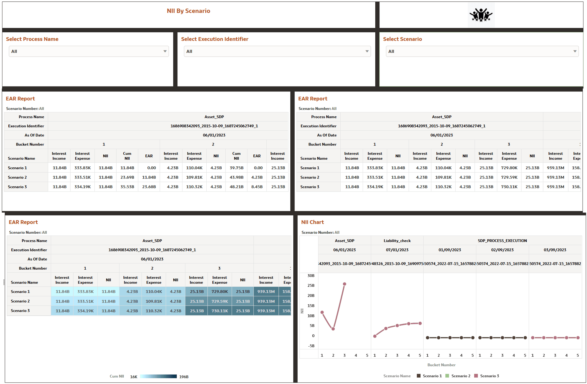Click the NII Chart heading
Viewport: 587px width, 384px height.
click(312, 222)
